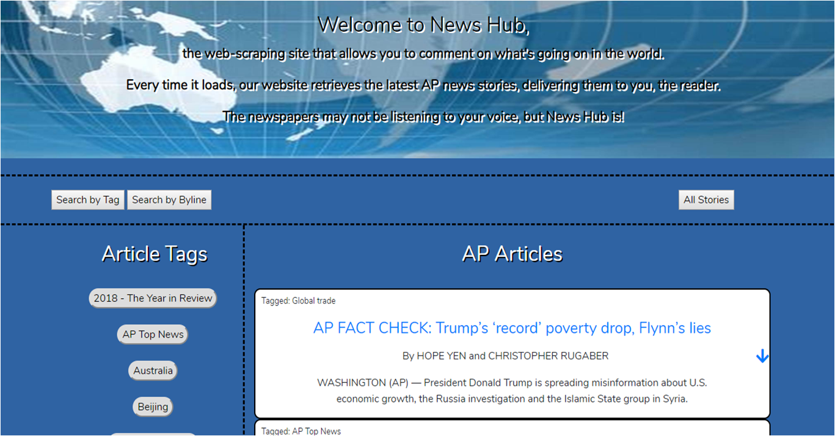The height and width of the screenshot is (436, 835).
Task: Pick the Beijing article tag
Action: pyautogui.click(x=153, y=407)
